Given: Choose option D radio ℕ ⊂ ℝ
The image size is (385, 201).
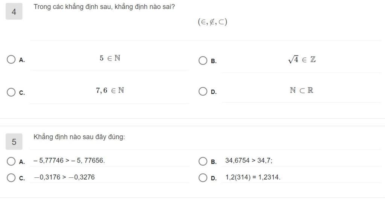Looking at the screenshot, I should (203, 91).
